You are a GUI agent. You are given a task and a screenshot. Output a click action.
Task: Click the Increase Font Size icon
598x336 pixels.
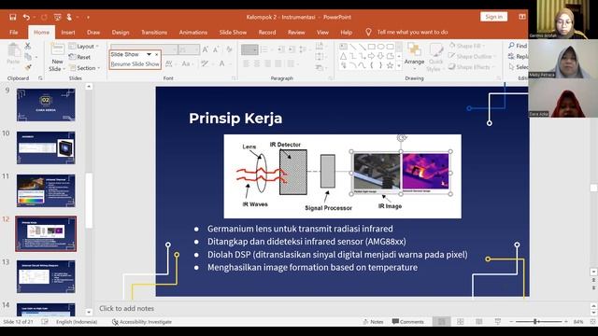click(206, 49)
